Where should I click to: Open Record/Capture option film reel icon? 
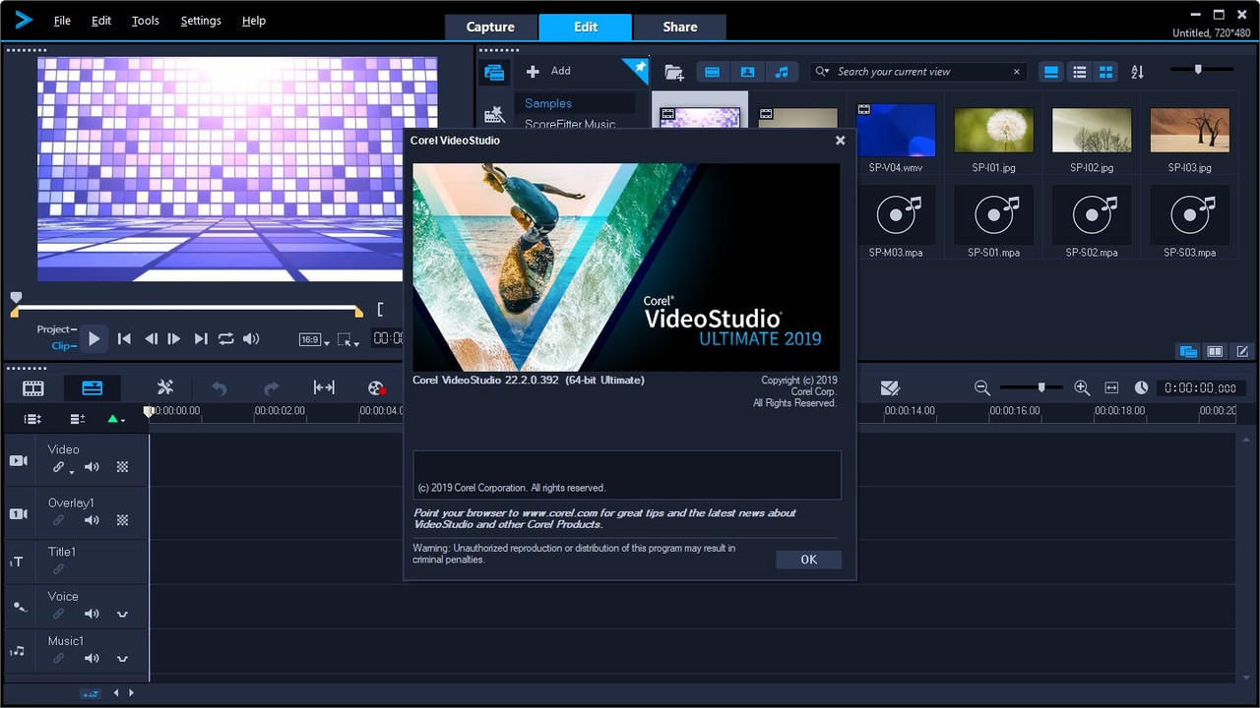tap(376, 388)
